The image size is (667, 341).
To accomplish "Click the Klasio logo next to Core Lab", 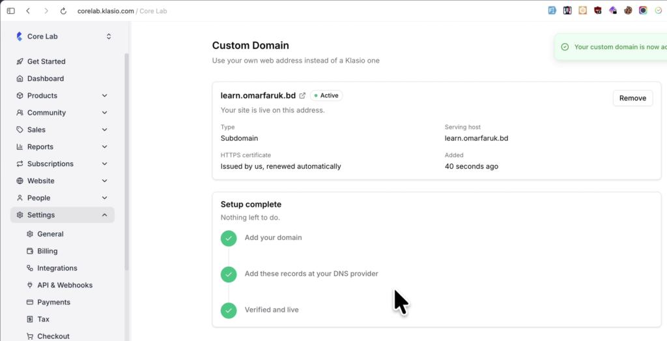I will [19, 37].
